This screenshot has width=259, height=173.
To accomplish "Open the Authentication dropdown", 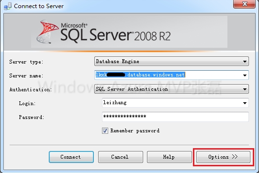I will point(171,89).
